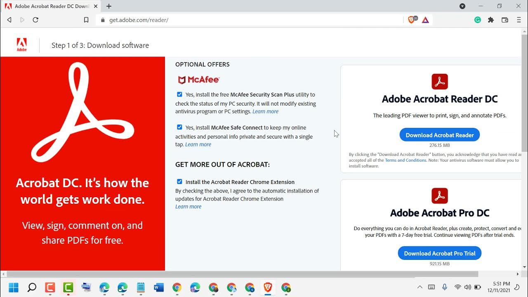
Task: Click the Acrobat Pro DC PDF icon
Action: pos(440,196)
